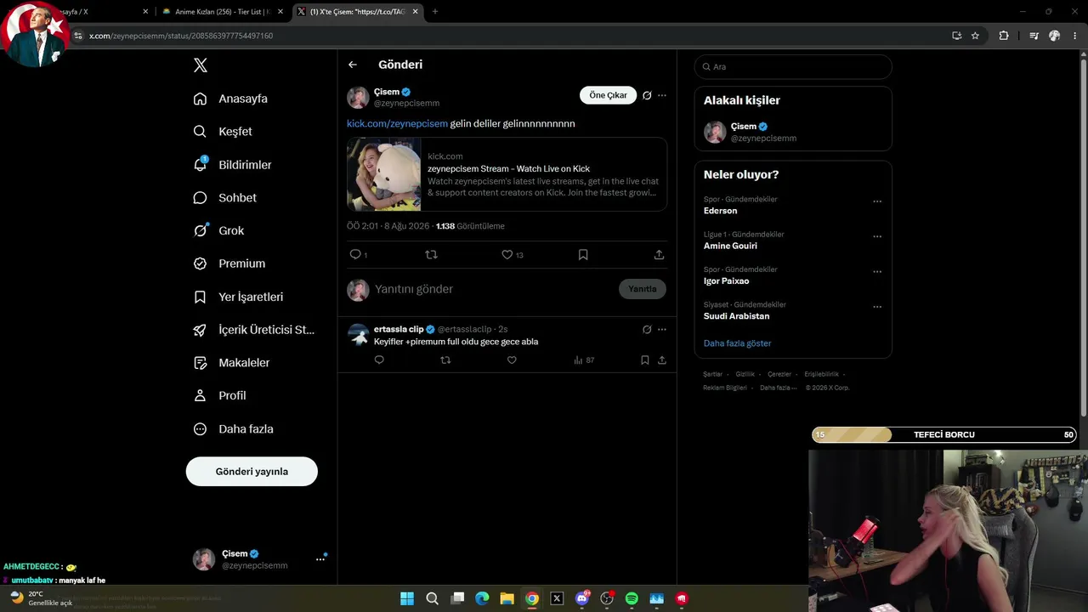
Task: Open more options for Igor Paixao trend
Action: [877, 272]
